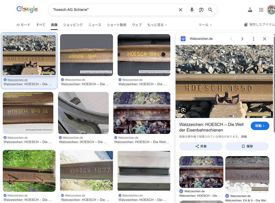Open Google Lens image search icon
Image resolution: width=275 pixels, height=203 pixels.
[201, 10]
